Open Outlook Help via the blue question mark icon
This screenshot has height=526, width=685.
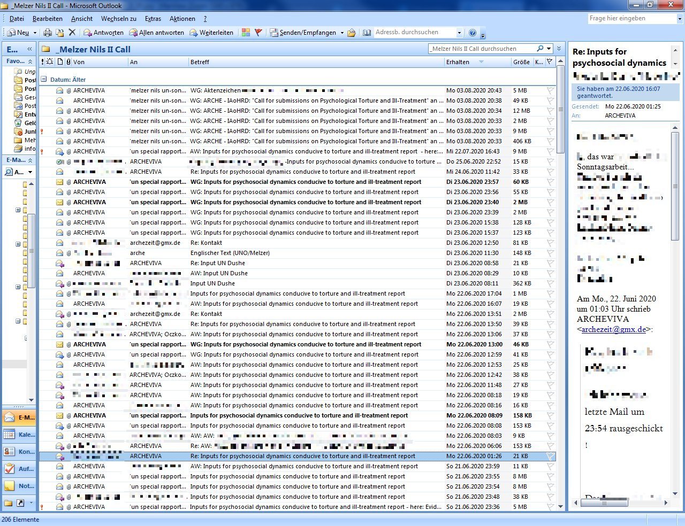[473, 33]
